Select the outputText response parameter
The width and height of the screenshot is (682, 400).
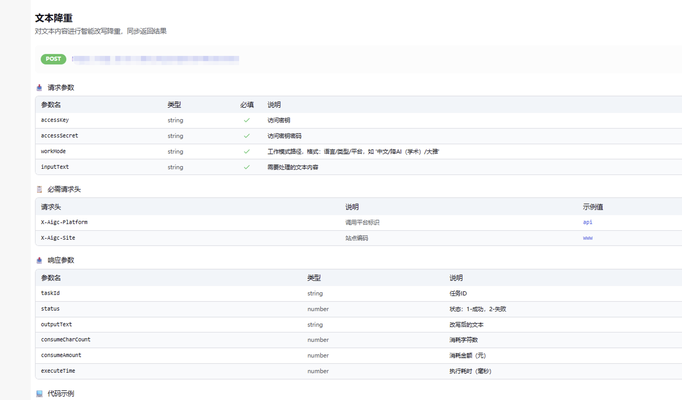pyautogui.click(x=57, y=325)
